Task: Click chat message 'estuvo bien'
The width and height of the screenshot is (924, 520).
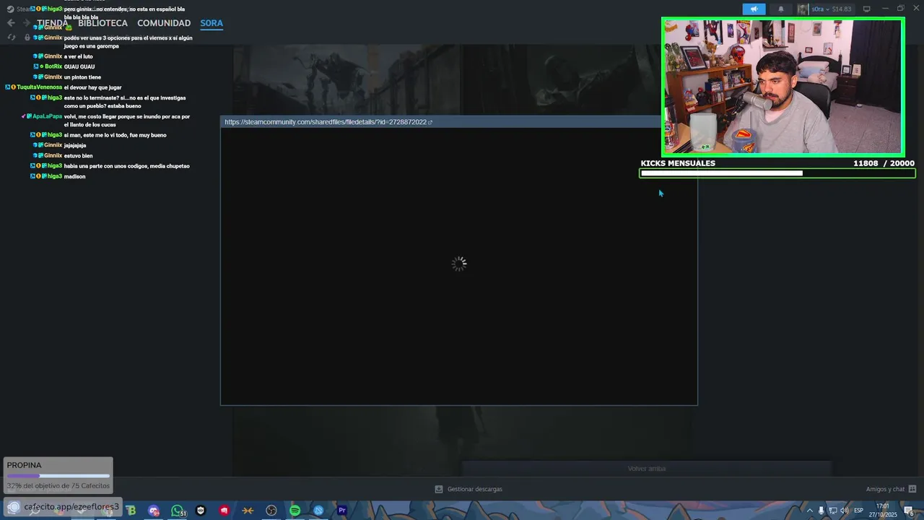Action: (78, 156)
